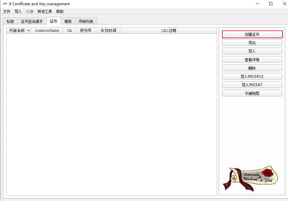The width and height of the screenshot is (288, 201).
Task: Click the 查看详情 button
Action: pyautogui.click(x=252, y=59)
